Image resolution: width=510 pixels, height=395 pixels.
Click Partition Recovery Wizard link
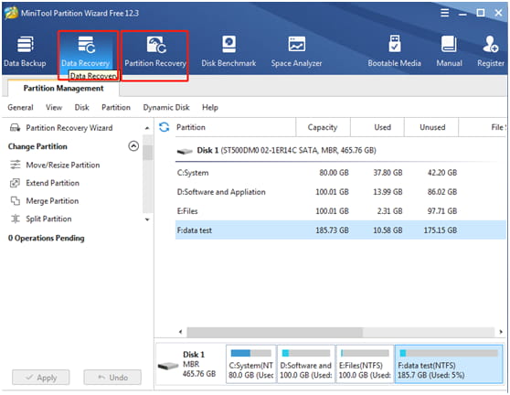point(69,127)
